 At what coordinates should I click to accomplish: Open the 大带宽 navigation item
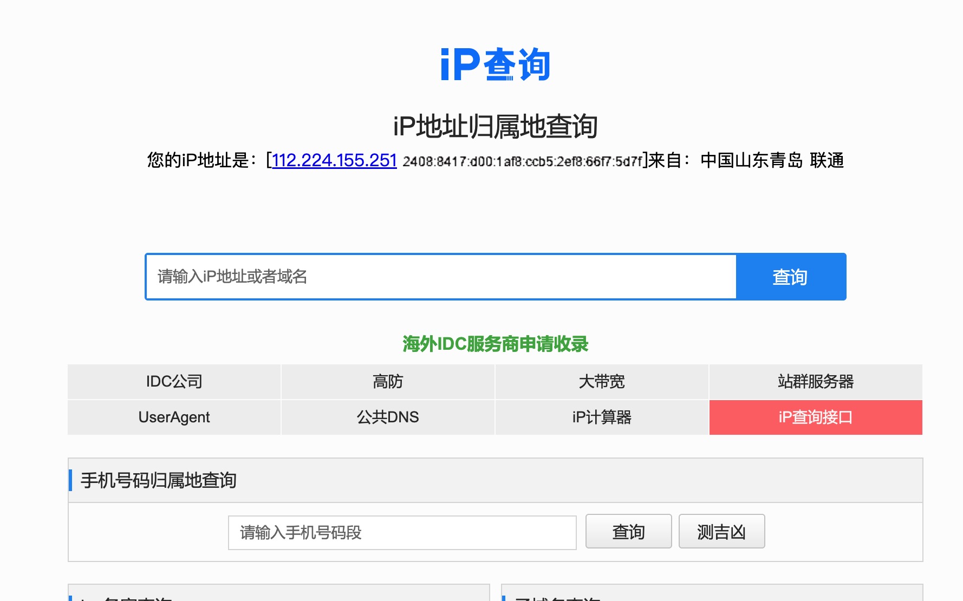pyautogui.click(x=601, y=382)
